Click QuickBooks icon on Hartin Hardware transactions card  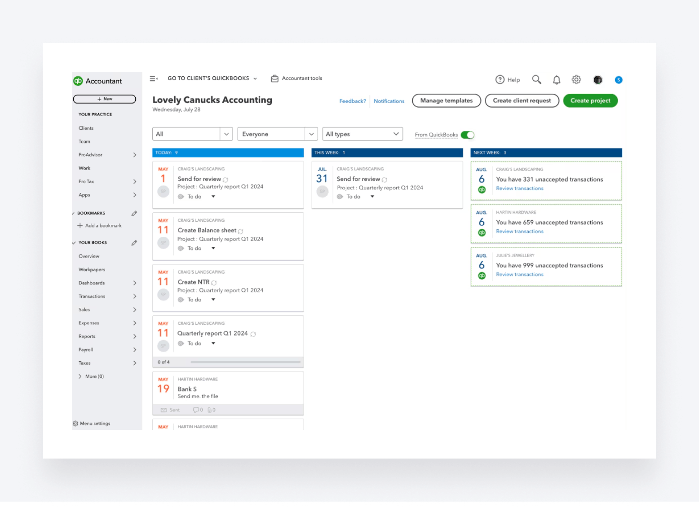click(x=482, y=232)
